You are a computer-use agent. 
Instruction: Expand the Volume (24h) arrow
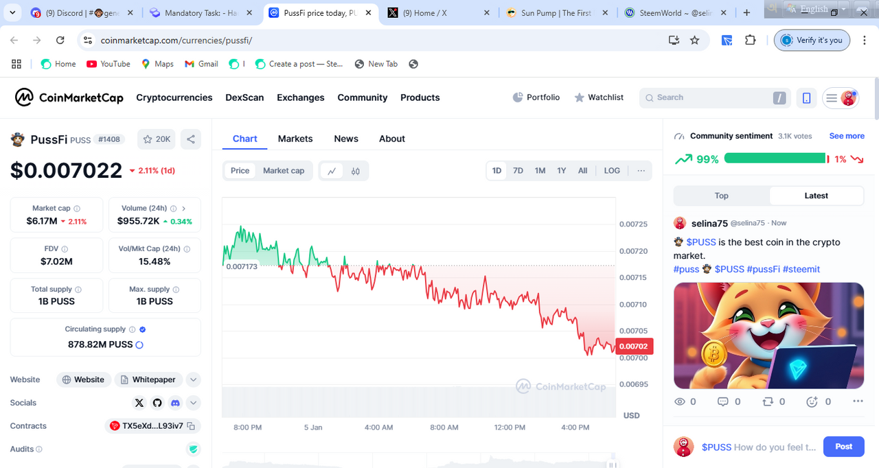[x=183, y=209]
